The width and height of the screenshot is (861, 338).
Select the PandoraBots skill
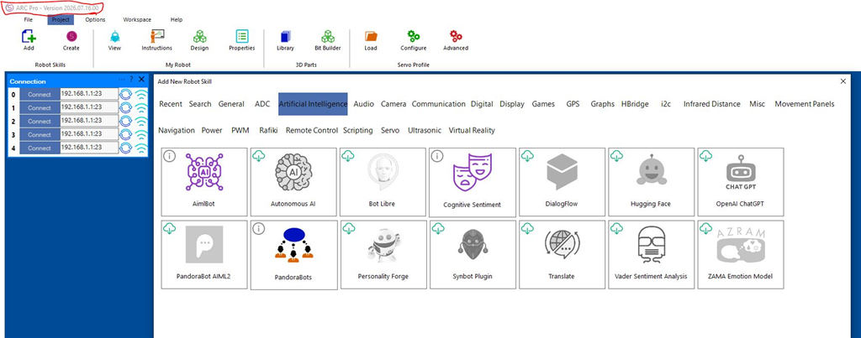(293, 255)
